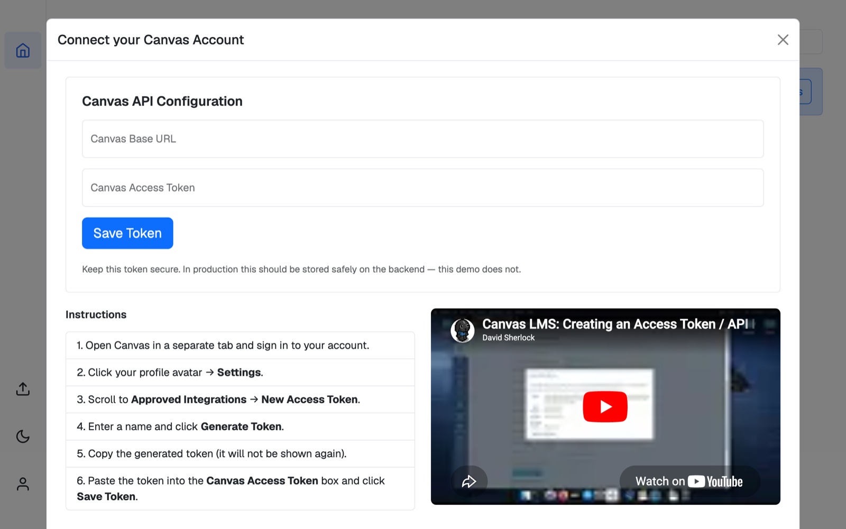Play the Canvas LMS YouTube video

click(x=605, y=406)
